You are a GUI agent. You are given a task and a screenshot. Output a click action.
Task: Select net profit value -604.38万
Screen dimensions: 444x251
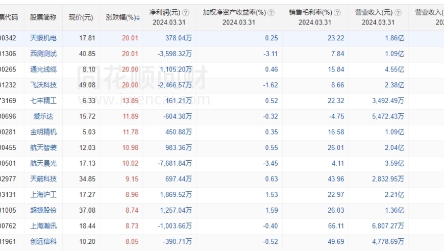tap(178, 116)
